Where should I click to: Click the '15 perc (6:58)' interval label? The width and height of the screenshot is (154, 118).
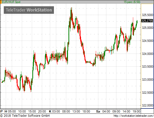tap(132, 2)
